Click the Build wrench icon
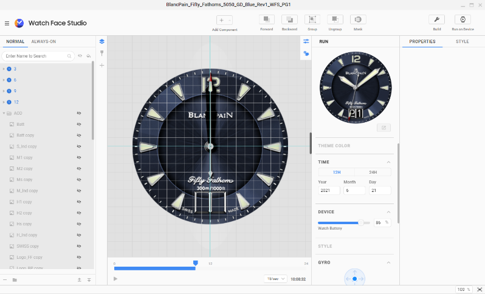 click(x=437, y=19)
